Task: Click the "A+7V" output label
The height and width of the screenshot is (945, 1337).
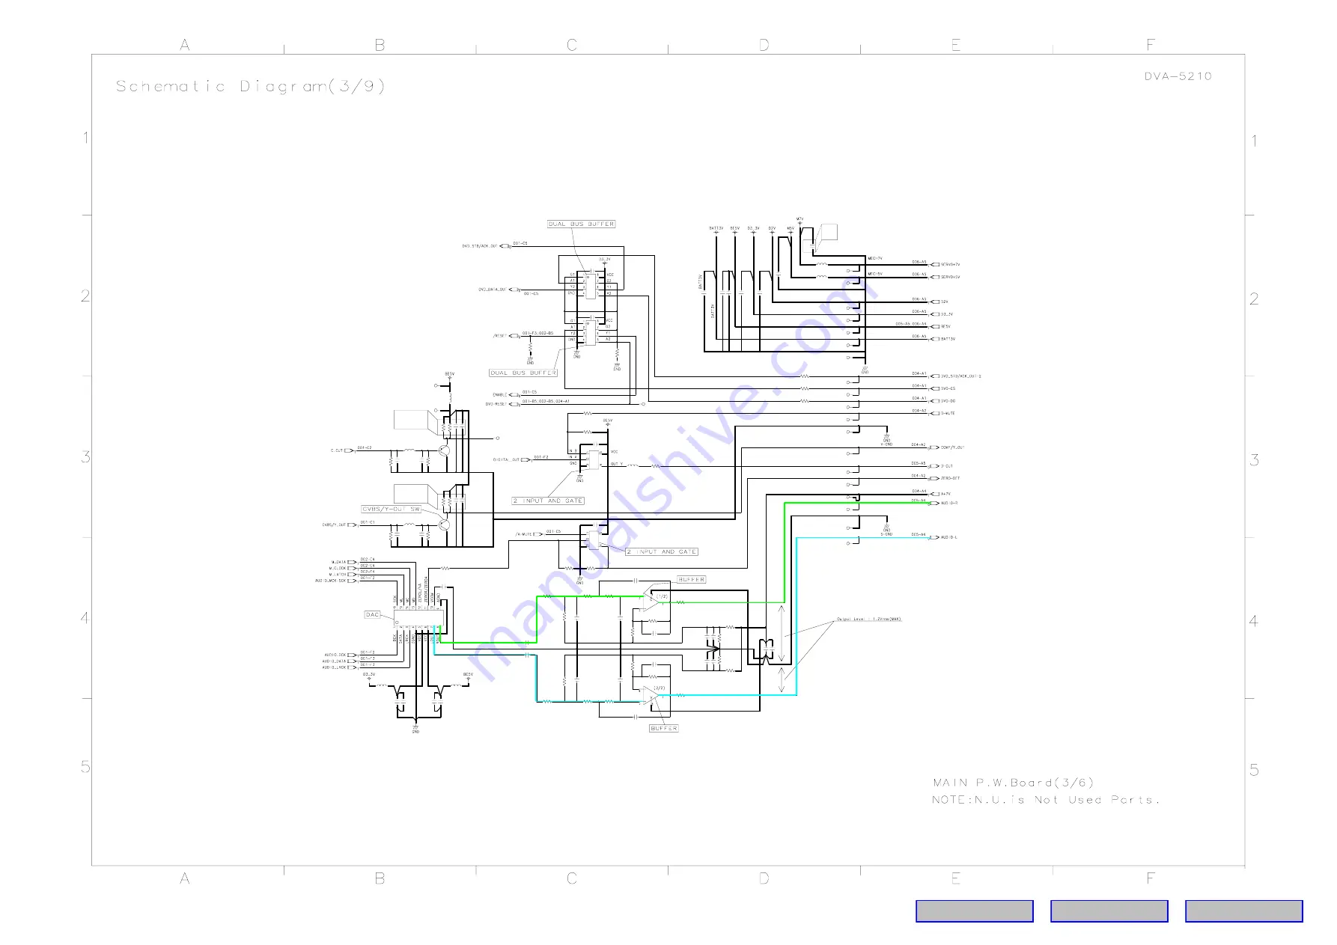Action: tap(945, 494)
